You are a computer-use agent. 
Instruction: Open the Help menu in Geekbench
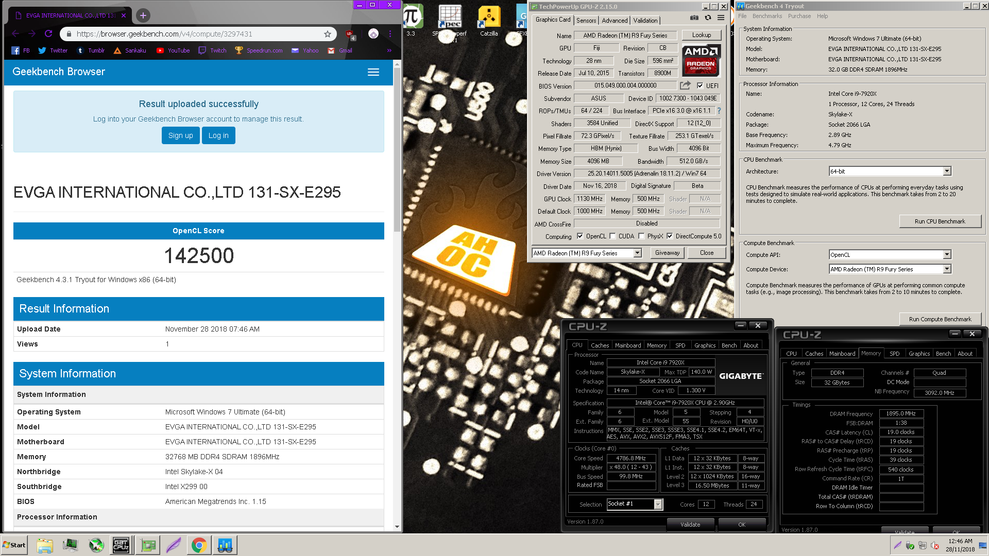pos(822,16)
